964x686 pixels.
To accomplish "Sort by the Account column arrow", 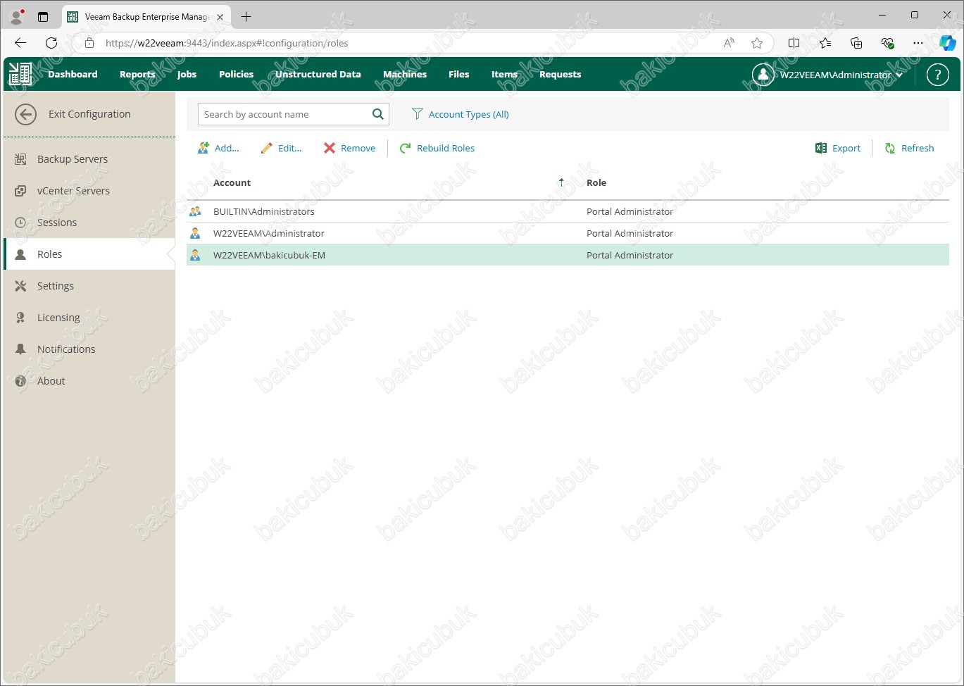I will (x=561, y=182).
